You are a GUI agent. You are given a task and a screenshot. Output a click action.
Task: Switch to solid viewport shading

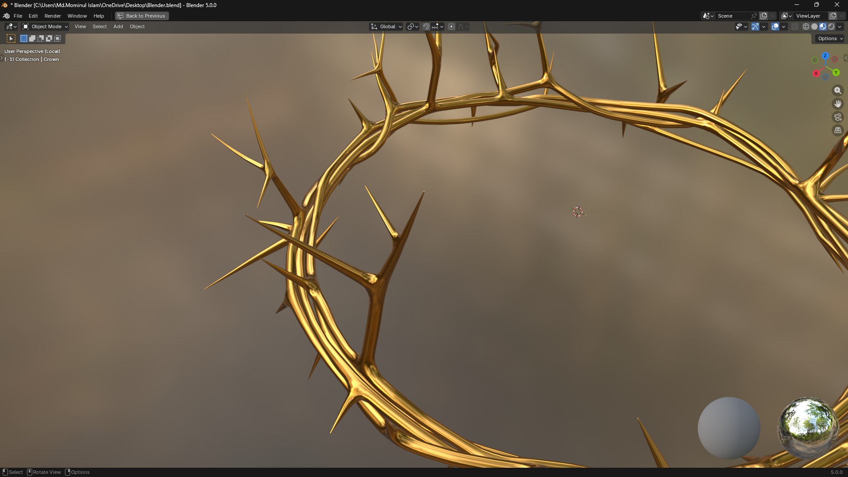pyautogui.click(x=814, y=26)
